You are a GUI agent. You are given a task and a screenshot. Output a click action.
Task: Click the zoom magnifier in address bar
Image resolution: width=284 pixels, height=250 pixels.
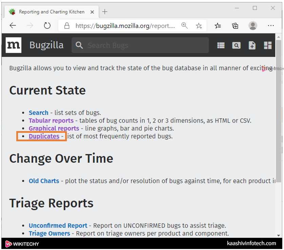click(x=185, y=26)
